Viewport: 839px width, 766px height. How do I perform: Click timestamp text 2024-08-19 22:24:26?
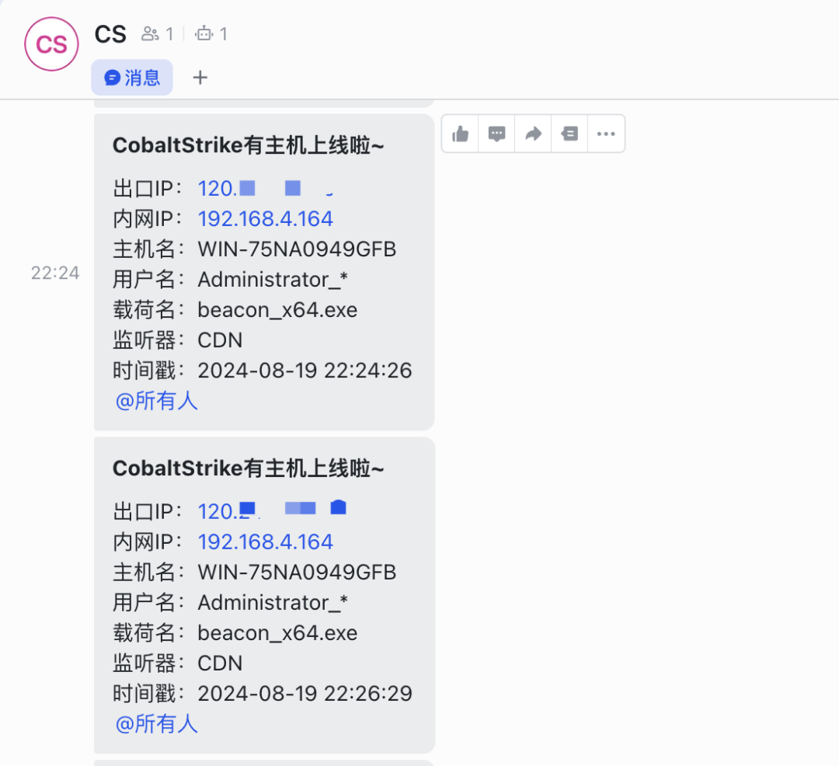[305, 370]
